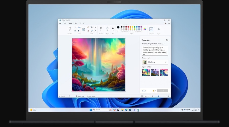Viewport: 229px width, 127px height.
Task: Choose the Fill bucket tool
Action: tap(92, 27)
